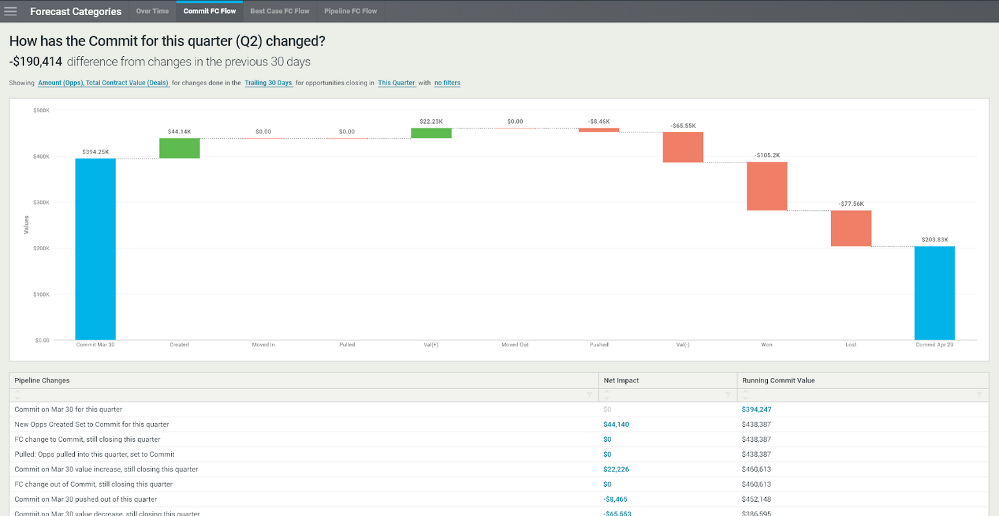Open the This Quarter close-date selector
This screenshot has width=999, height=516.
(x=396, y=83)
